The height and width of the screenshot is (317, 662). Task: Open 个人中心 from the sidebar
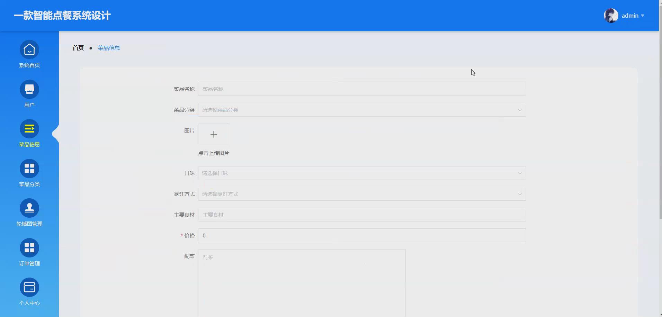pos(29,292)
